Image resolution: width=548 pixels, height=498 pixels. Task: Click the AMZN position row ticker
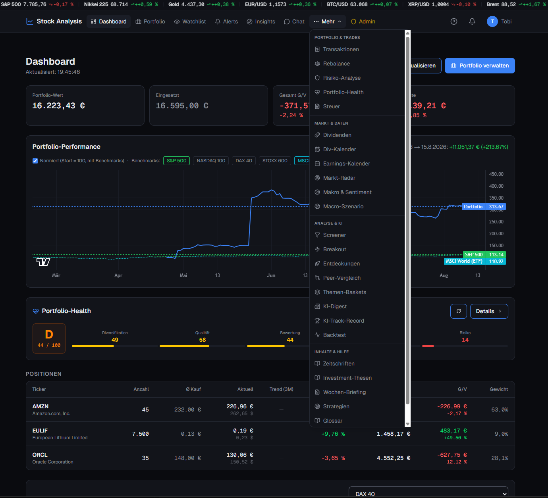[41, 406]
